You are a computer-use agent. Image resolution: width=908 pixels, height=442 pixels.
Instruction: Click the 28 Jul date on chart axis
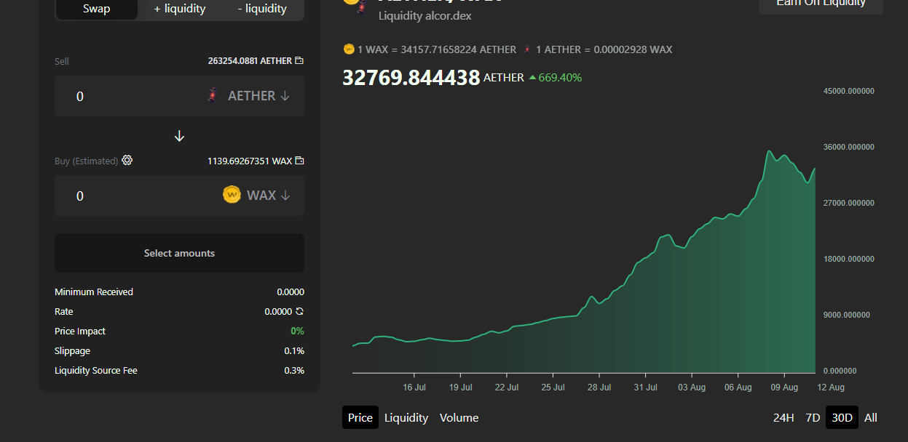(599, 387)
